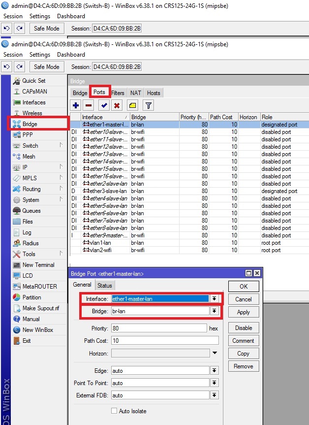Open the Interface dropdown arrow
The width and height of the screenshot is (309, 425).
coord(214,299)
